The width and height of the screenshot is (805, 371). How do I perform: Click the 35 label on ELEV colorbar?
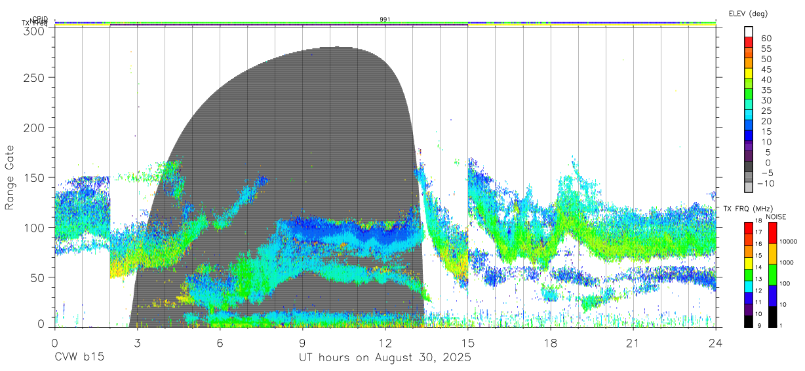(x=766, y=90)
